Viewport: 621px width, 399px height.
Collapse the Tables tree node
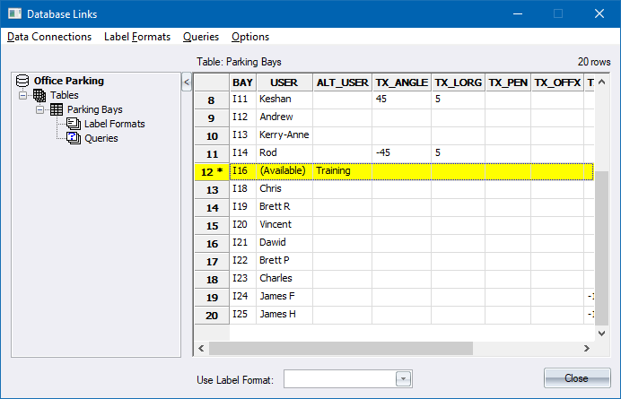pyautogui.click(x=23, y=95)
